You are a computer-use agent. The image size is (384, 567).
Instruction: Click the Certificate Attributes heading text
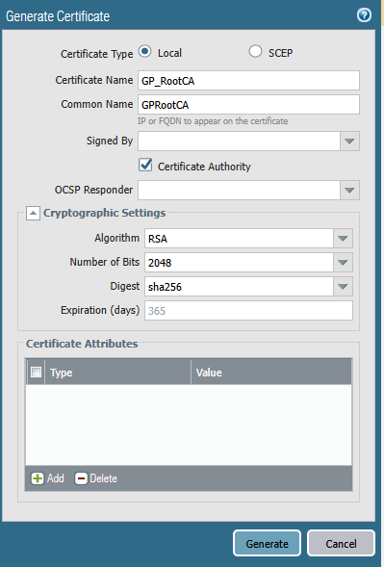click(x=82, y=344)
